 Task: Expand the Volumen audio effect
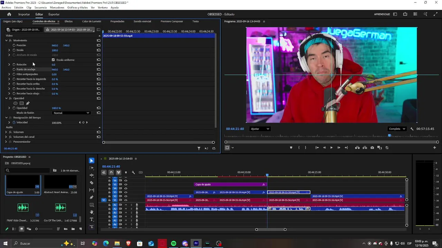pyautogui.click(x=6, y=132)
